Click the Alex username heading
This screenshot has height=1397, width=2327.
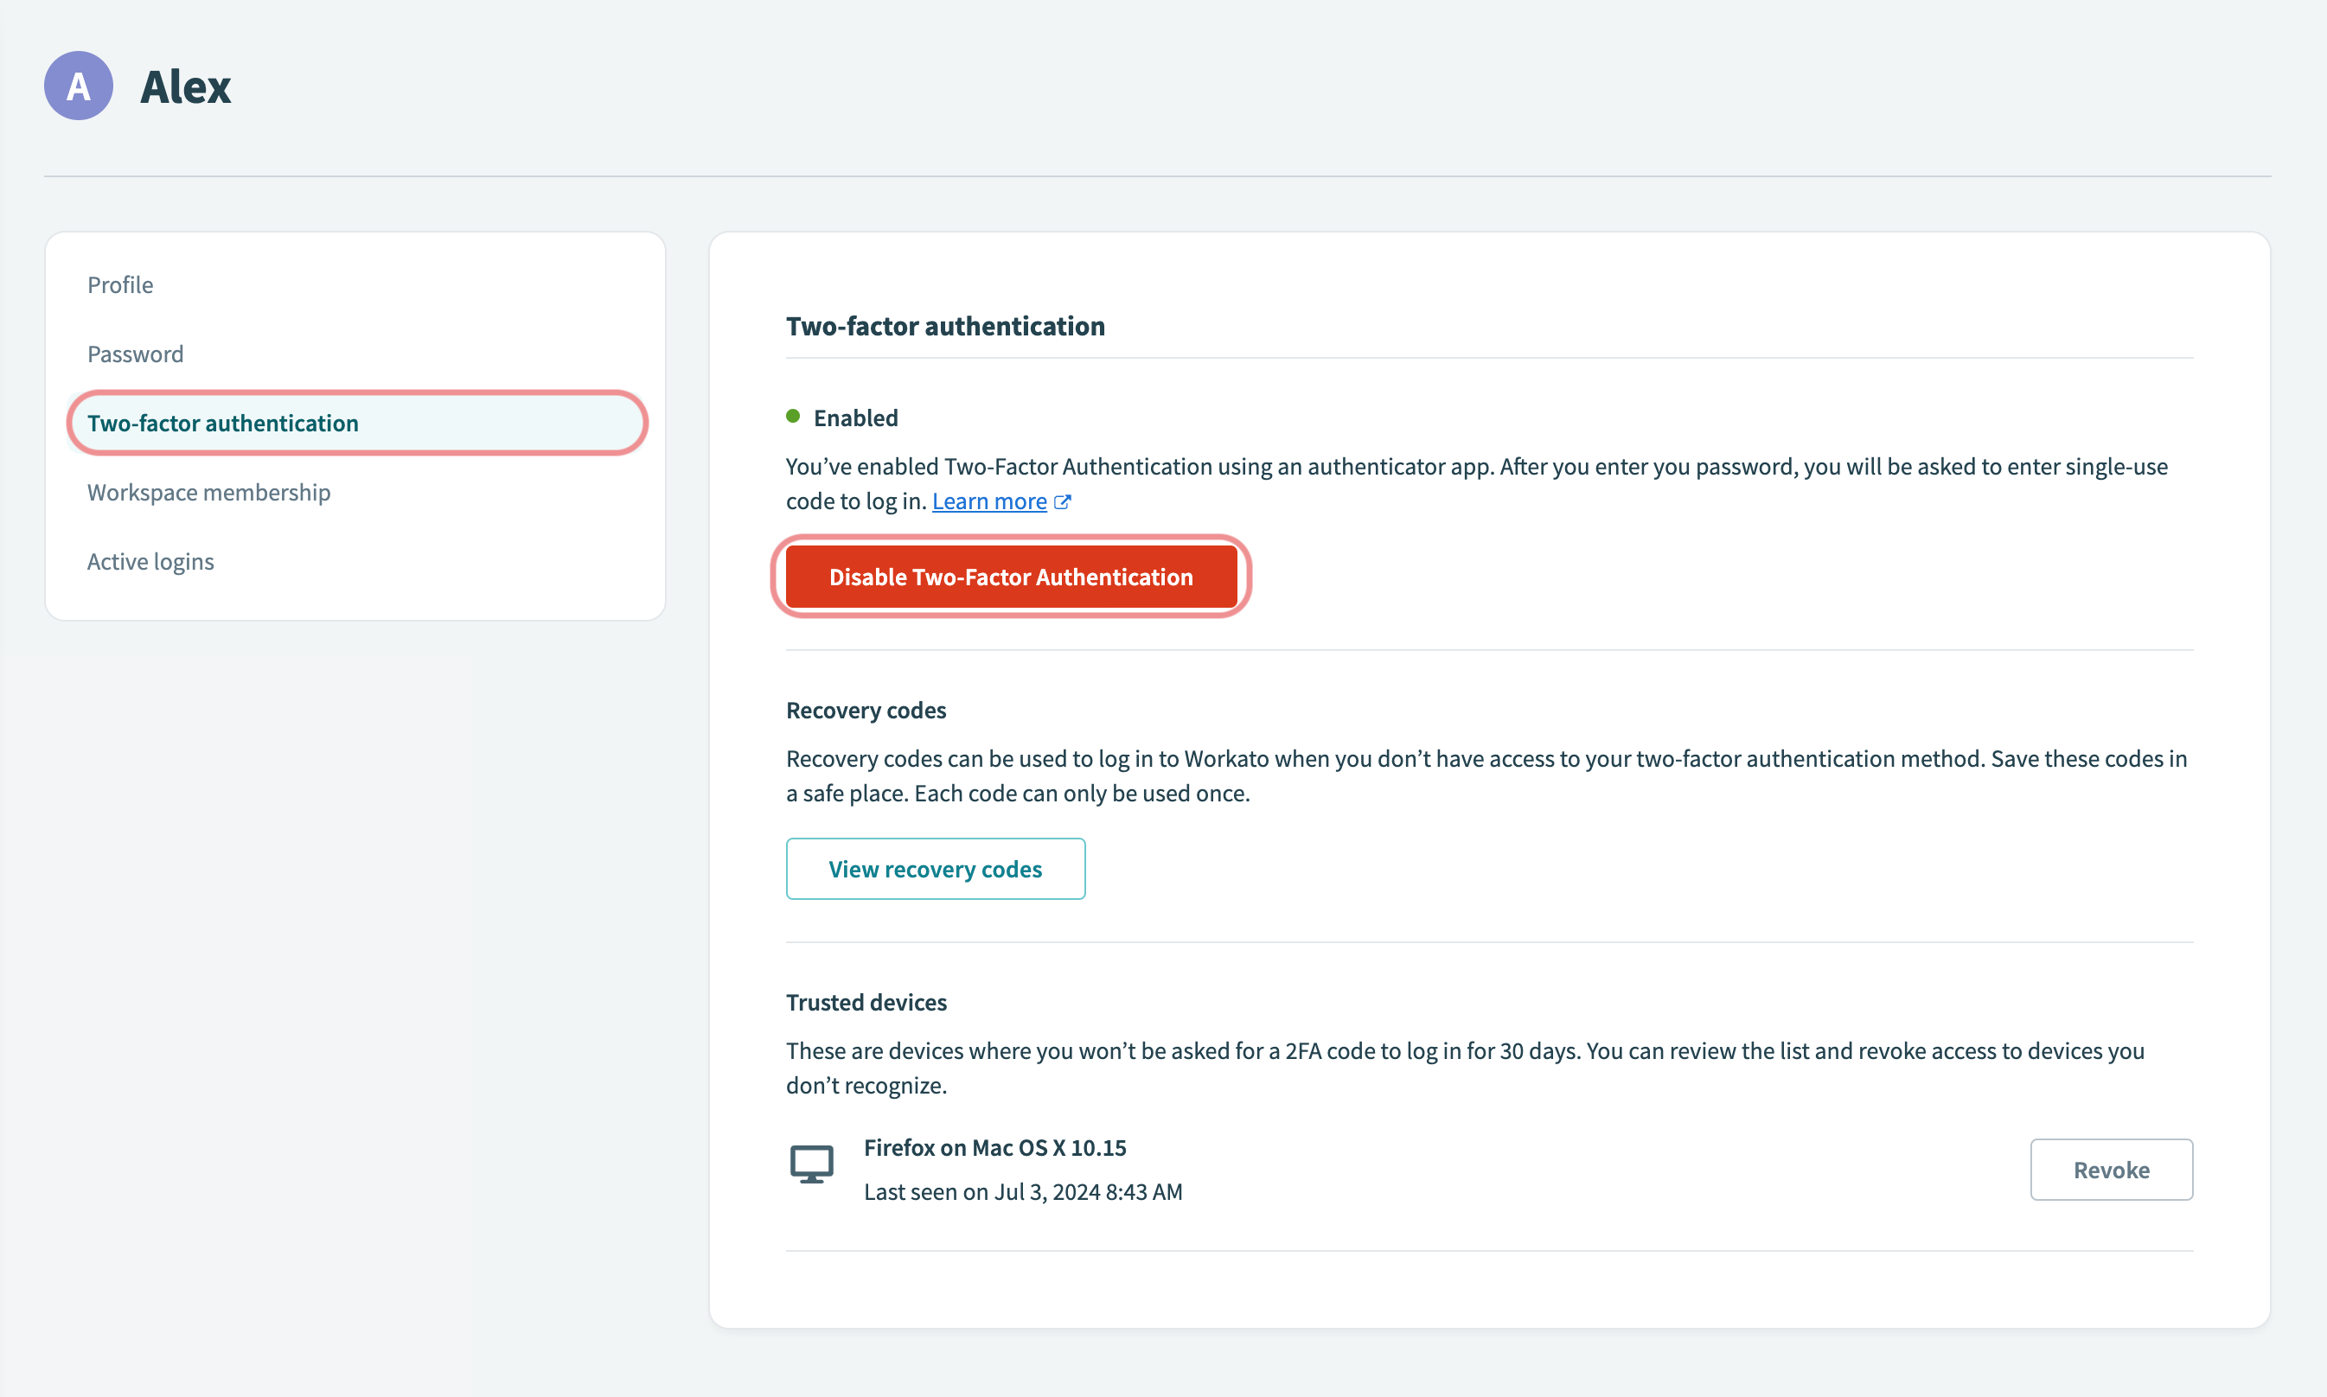point(185,86)
